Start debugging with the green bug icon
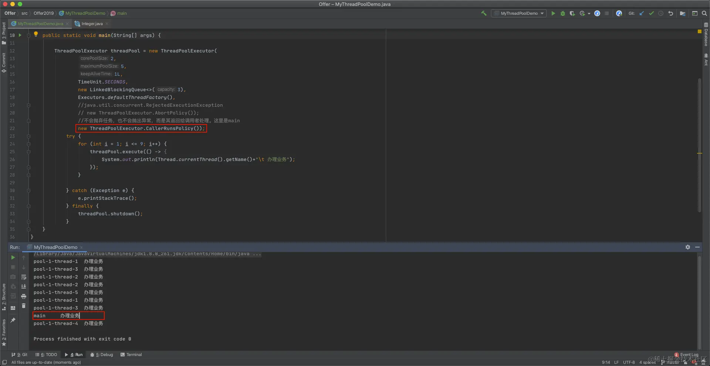The height and width of the screenshot is (366, 710). pos(563,13)
